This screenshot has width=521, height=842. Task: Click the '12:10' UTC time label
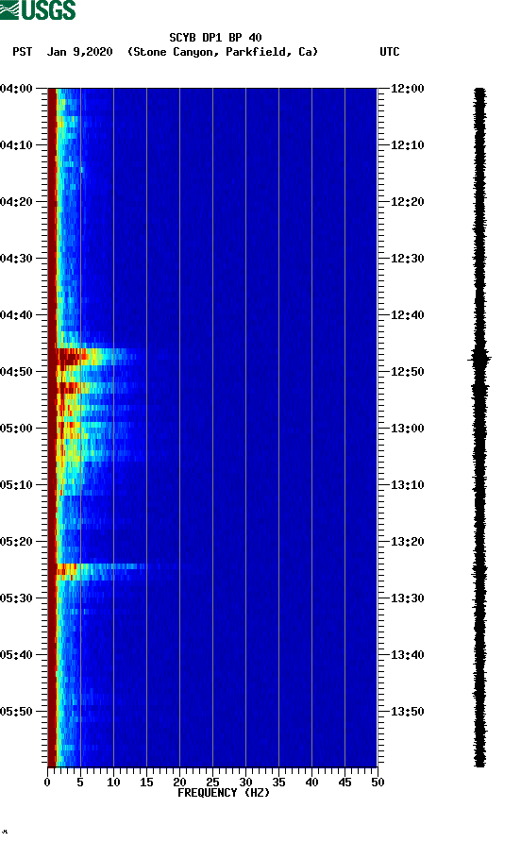tap(407, 145)
